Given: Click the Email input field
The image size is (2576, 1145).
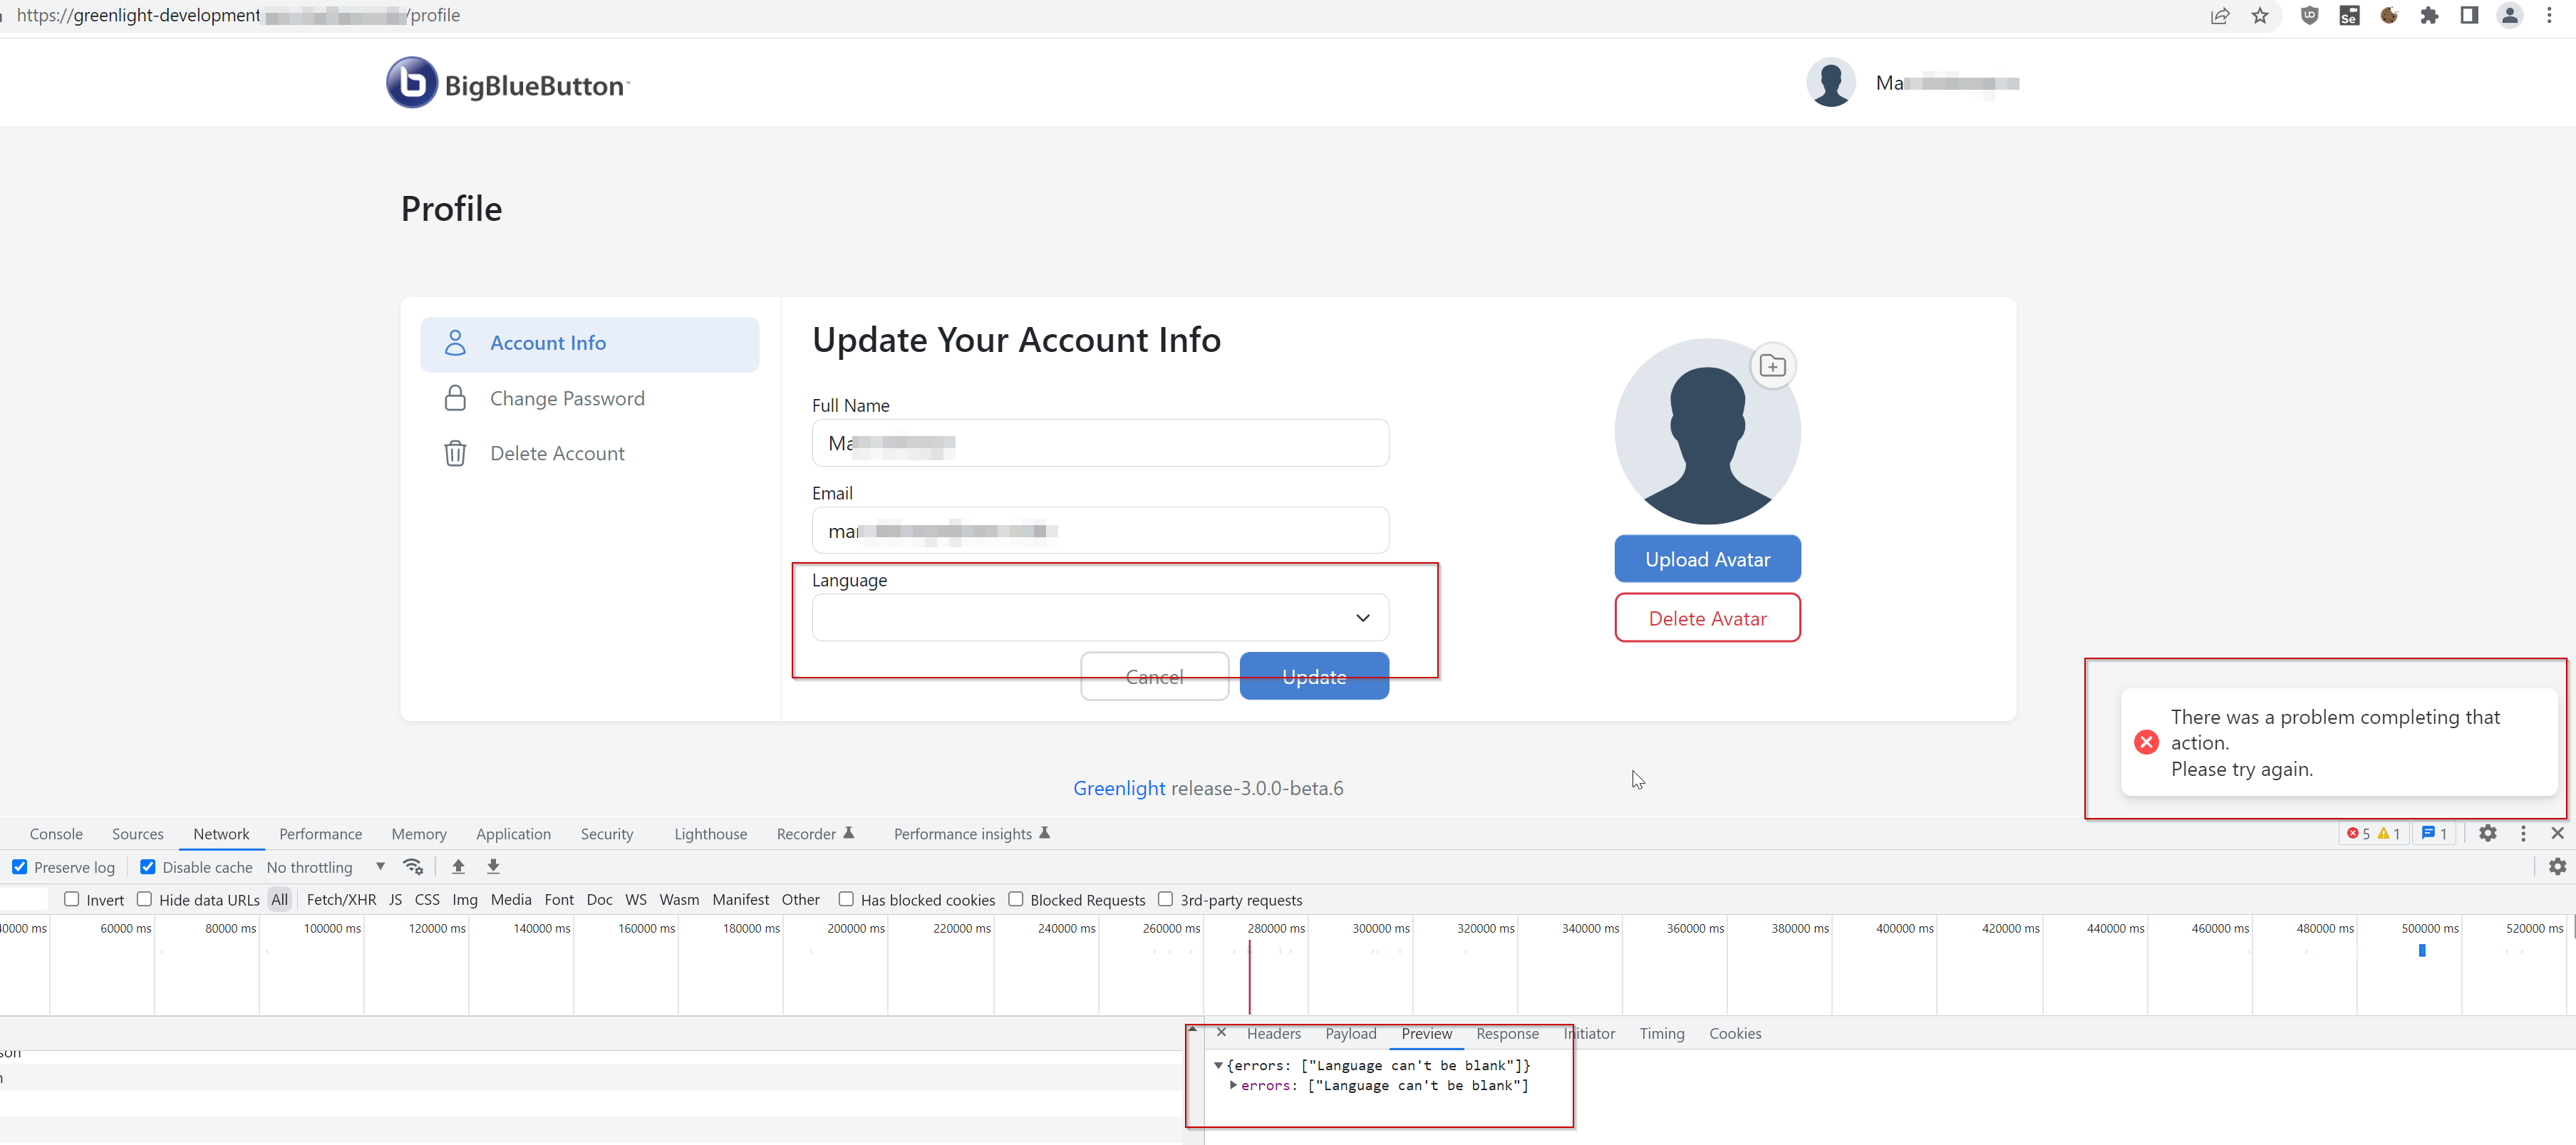Looking at the screenshot, I should coord(1100,531).
